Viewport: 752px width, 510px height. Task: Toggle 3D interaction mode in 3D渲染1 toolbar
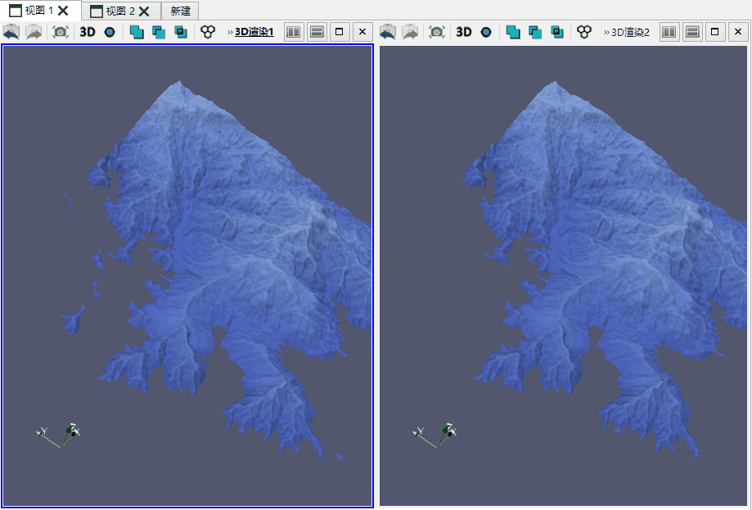88,32
